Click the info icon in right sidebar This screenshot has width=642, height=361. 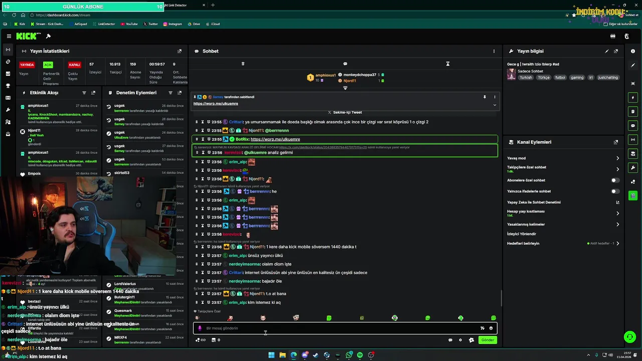tap(633, 51)
